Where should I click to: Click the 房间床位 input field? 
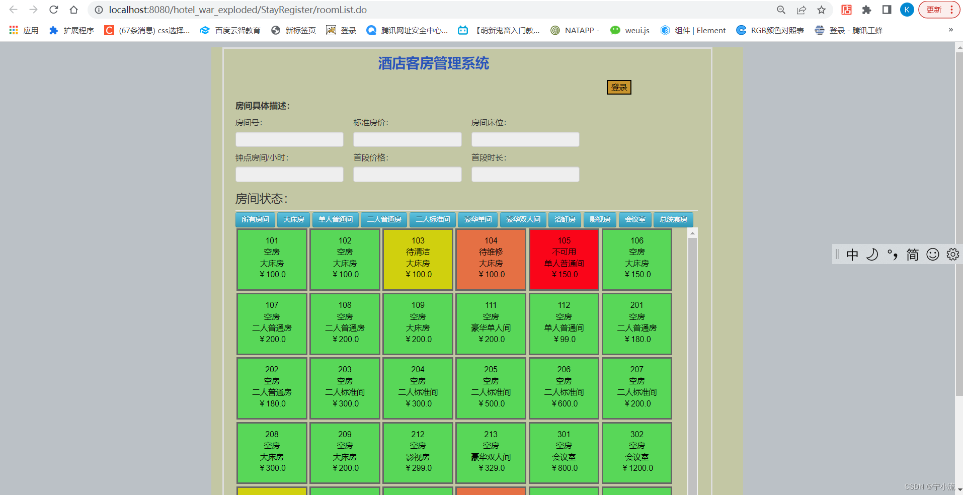click(x=525, y=139)
